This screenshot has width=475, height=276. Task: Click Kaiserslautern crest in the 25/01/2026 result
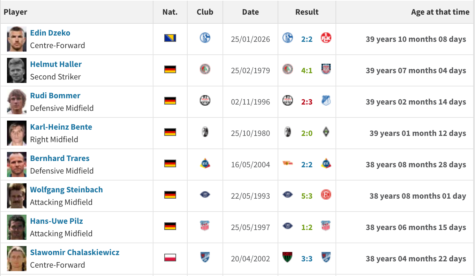click(326, 38)
